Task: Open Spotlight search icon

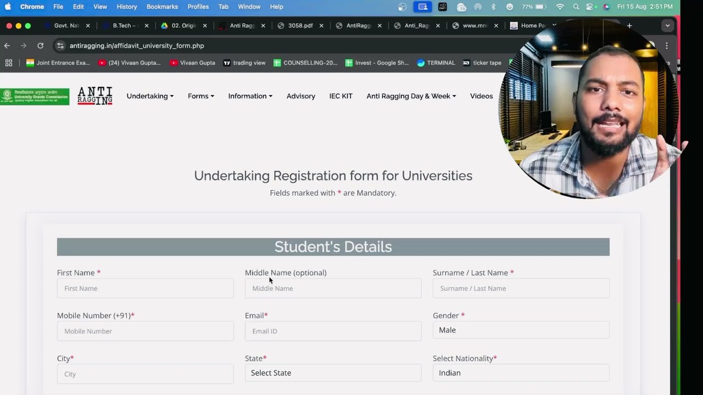Action: [576, 7]
